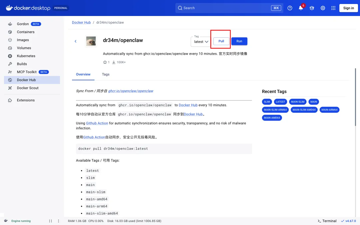Image resolution: width=360 pixels, height=225 pixels.
Task: Pause the engine using pause icon
Action: [51, 221]
